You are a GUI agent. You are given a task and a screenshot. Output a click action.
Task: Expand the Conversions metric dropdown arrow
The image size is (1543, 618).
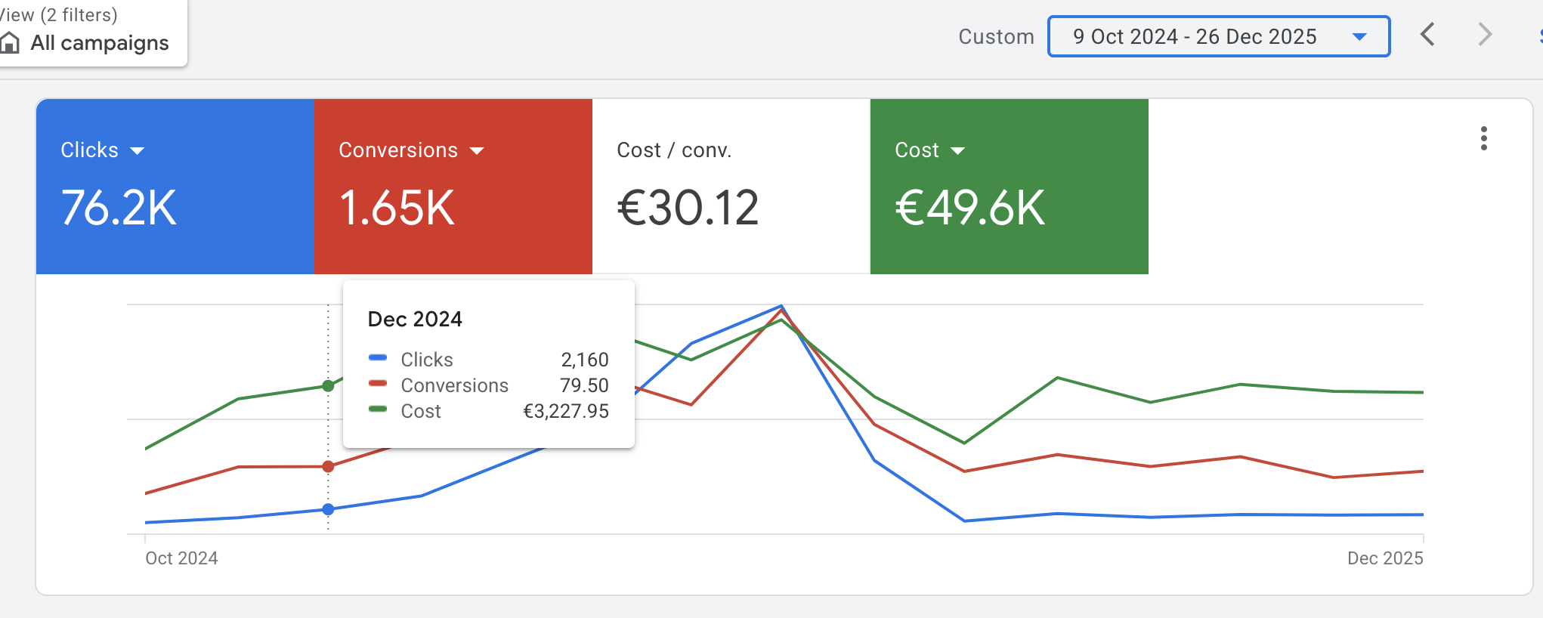coord(476,151)
